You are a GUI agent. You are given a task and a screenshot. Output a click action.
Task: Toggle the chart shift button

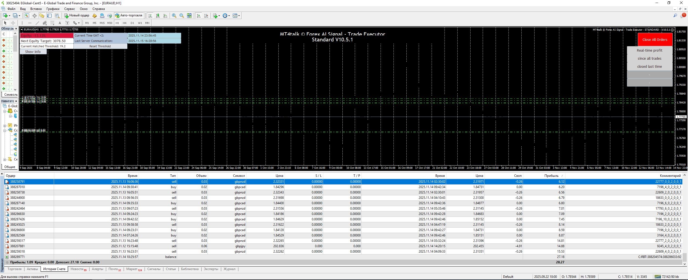point(206,16)
